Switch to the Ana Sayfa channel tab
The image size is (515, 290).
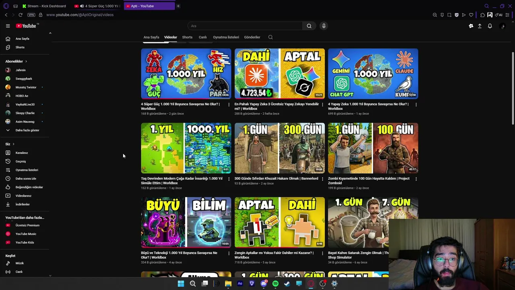pyautogui.click(x=151, y=37)
